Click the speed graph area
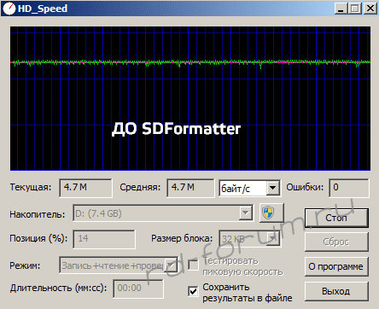This screenshot has height=309, width=379. 190,98
